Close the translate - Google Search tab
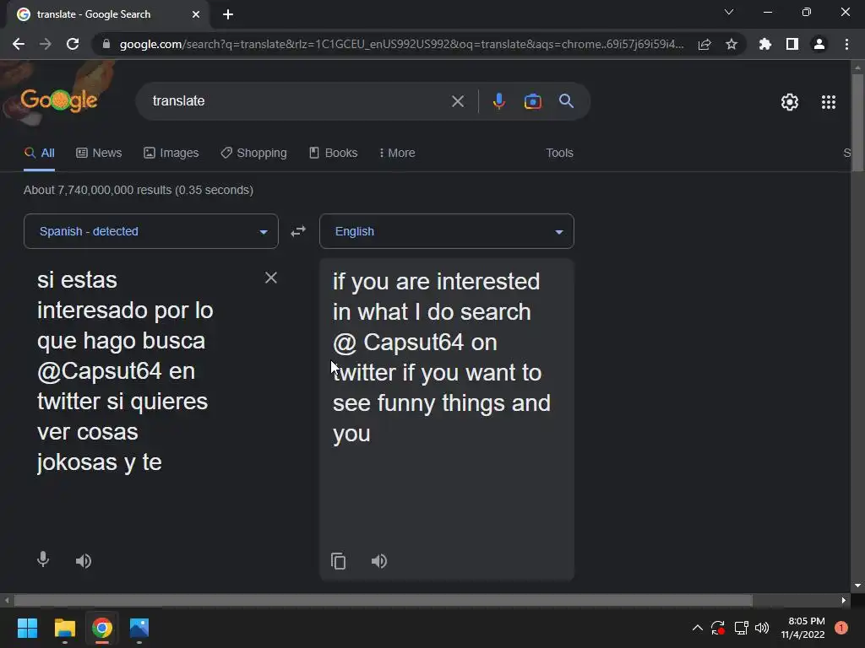The height and width of the screenshot is (648, 865). tap(196, 14)
